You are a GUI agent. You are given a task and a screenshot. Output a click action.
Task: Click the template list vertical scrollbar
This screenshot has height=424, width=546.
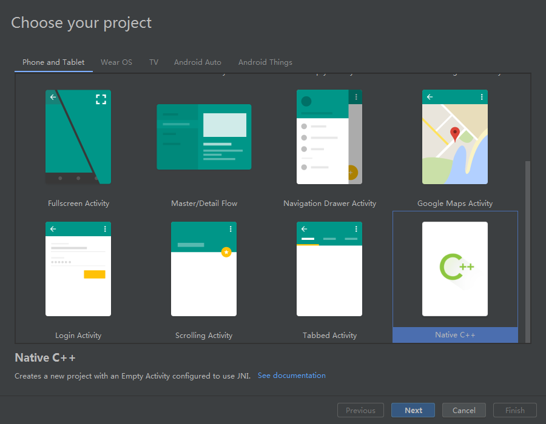(x=528, y=251)
